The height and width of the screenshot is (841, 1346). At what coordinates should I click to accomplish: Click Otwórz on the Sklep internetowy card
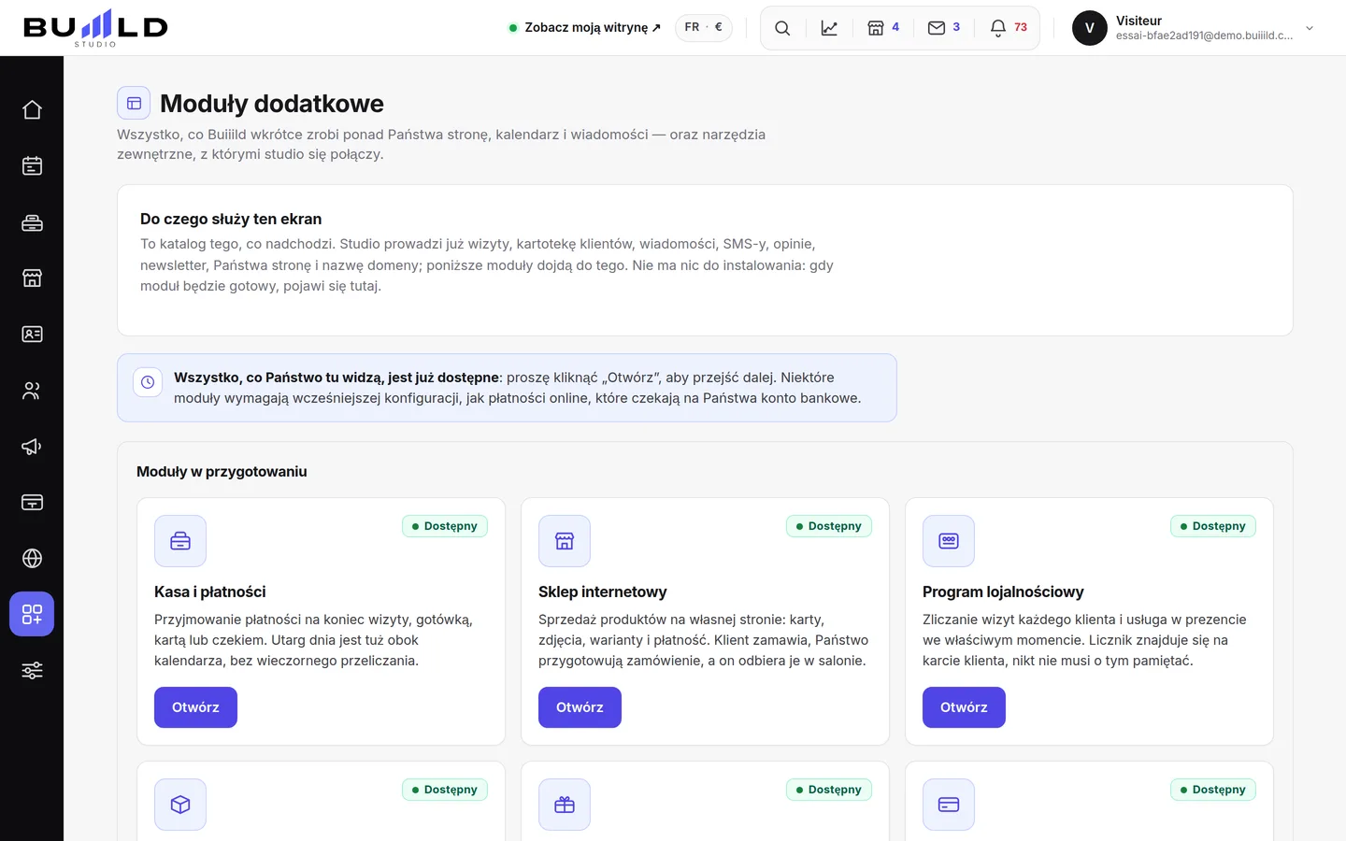point(580,707)
